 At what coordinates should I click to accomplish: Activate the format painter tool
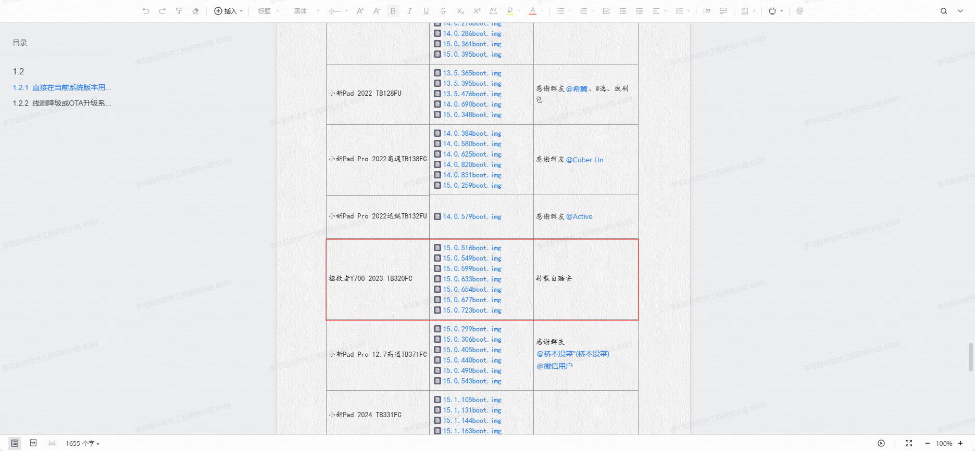[x=179, y=11]
